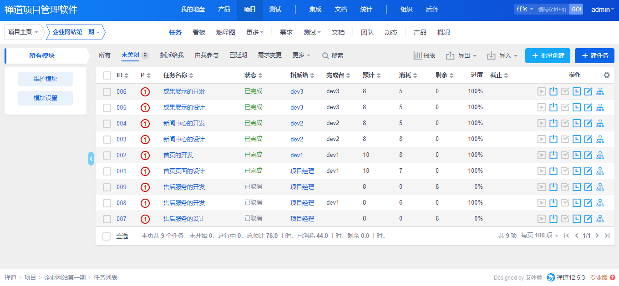Click the search magnifier 搜索

333,55
